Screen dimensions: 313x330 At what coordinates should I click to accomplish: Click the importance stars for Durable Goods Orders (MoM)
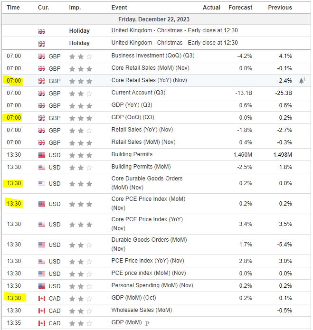click(80, 245)
